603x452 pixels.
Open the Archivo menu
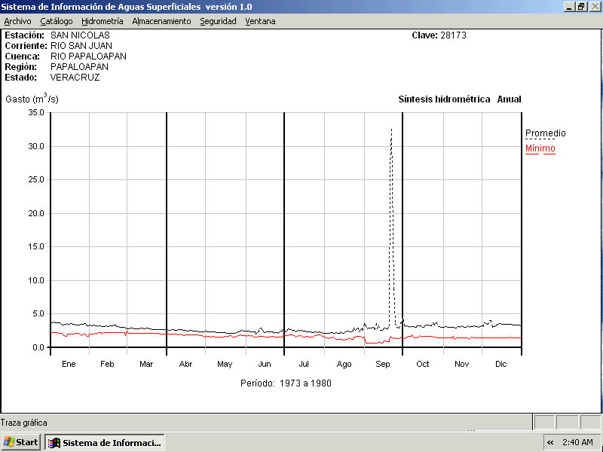coord(18,21)
